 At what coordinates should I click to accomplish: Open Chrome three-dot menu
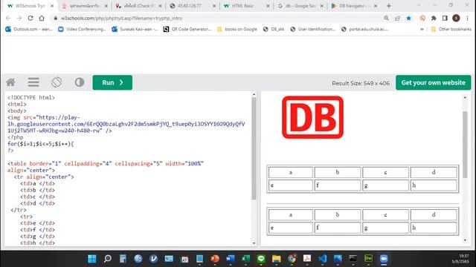[x=468, y=18]
